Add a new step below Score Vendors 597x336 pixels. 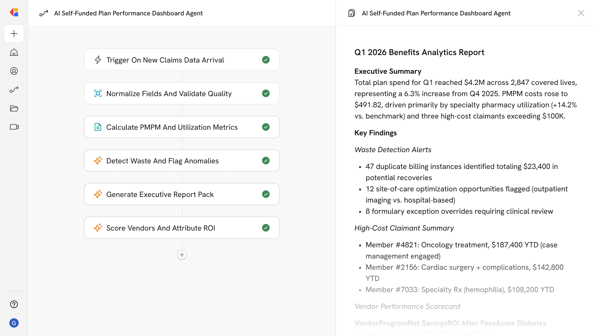click(182, 255)
